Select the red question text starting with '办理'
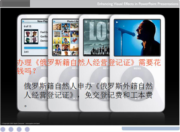Screen dimensions: 180x132 coord(89,67)
